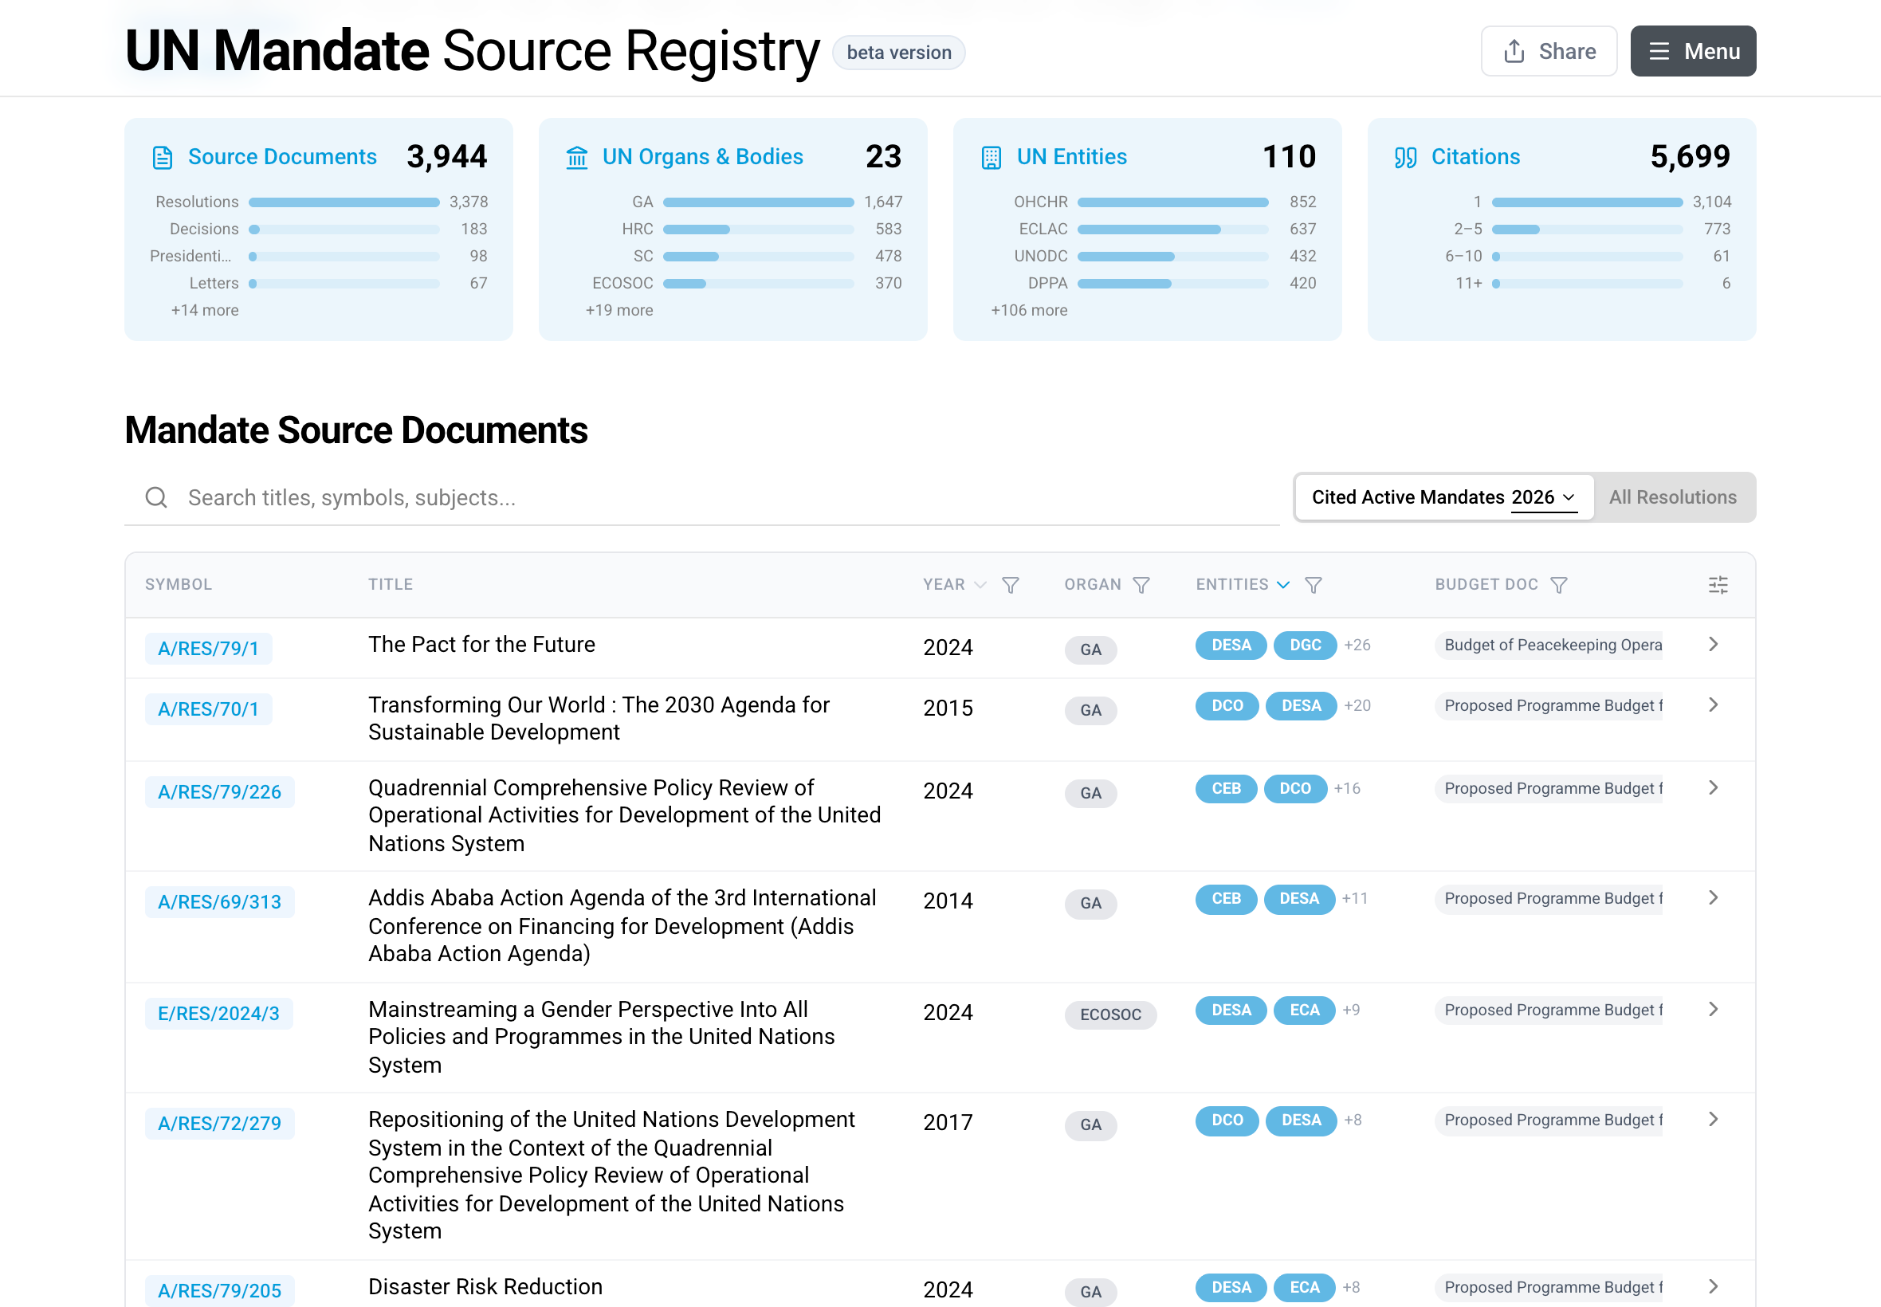The image size is (1881, 1307).
Task: Click the Disaster Risk Reduction title
Action: coord(485,1286)
